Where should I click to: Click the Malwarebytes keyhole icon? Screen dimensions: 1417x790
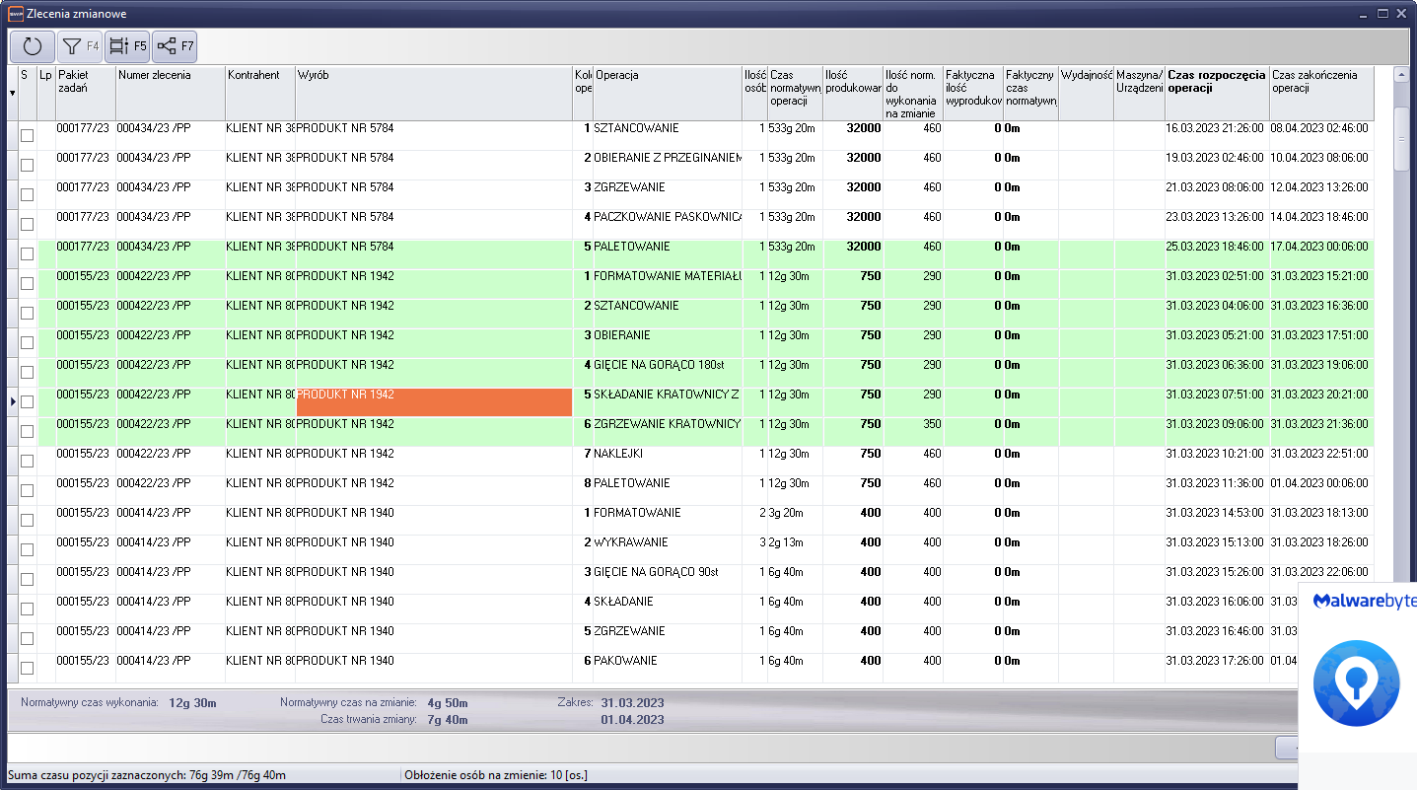pyautogui.click(x=1357, y=682)
